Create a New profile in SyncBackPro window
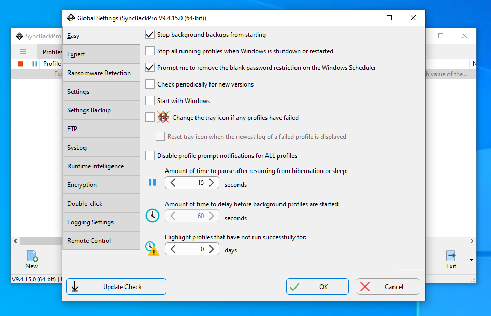The image size is (491, 316). (x=32, y=260)
